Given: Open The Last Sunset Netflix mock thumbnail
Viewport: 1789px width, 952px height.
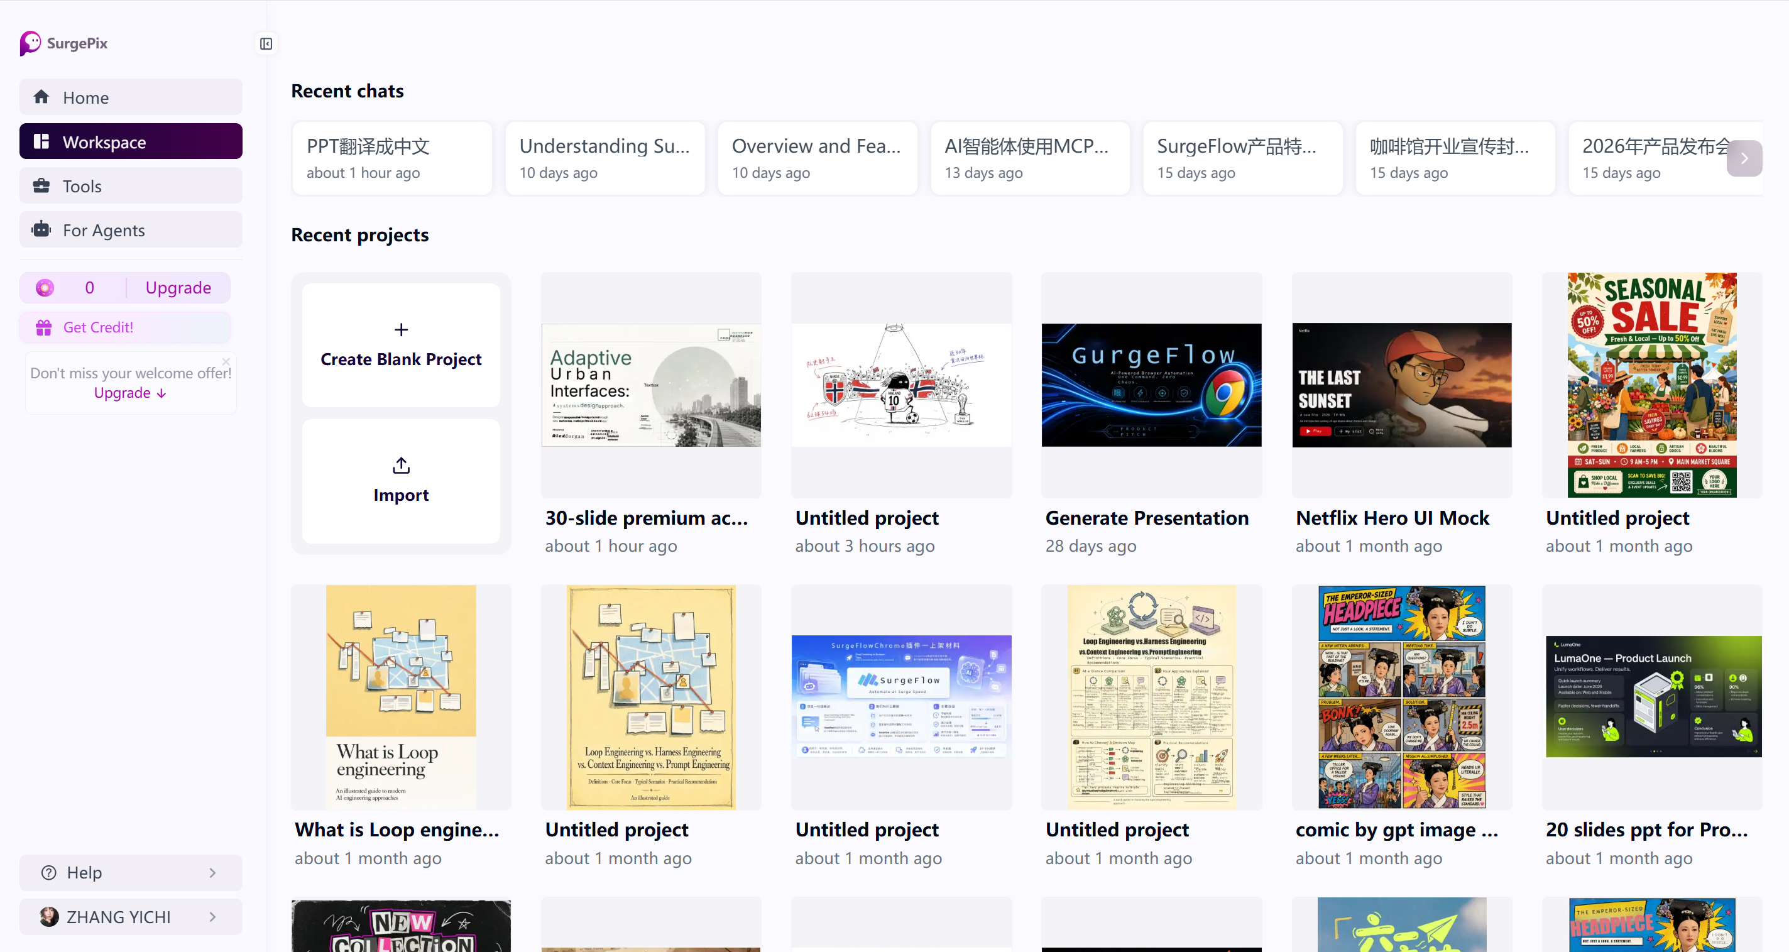Looking at the screenshot, I should (x=1401, y=385).
